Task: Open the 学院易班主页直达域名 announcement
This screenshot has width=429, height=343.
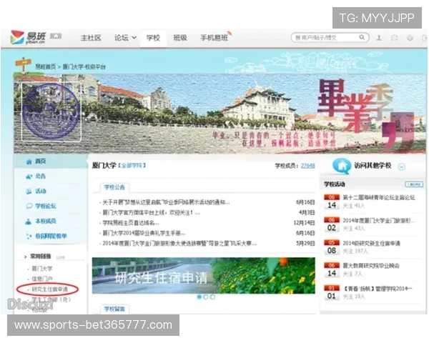Action: 130,223
